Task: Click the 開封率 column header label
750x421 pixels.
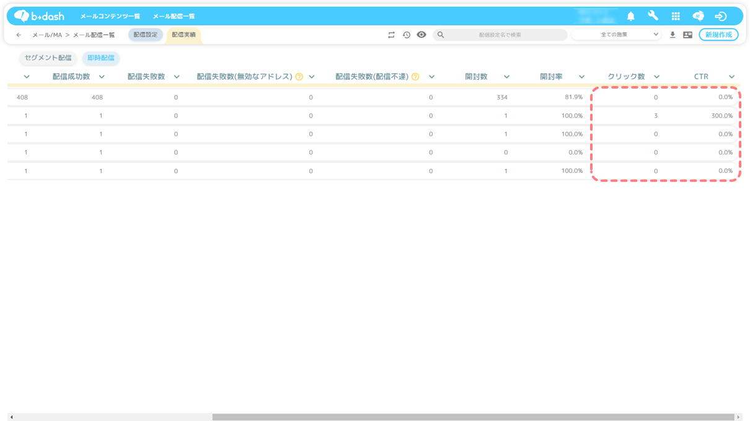Action: pos(551,77)
